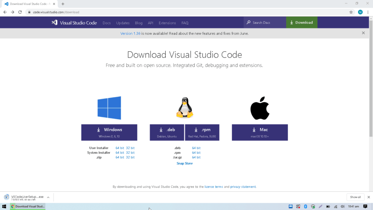Screen dimensions: 373x210
Task: Click Windows .zip 64 bit link
Action: point(120,157)
